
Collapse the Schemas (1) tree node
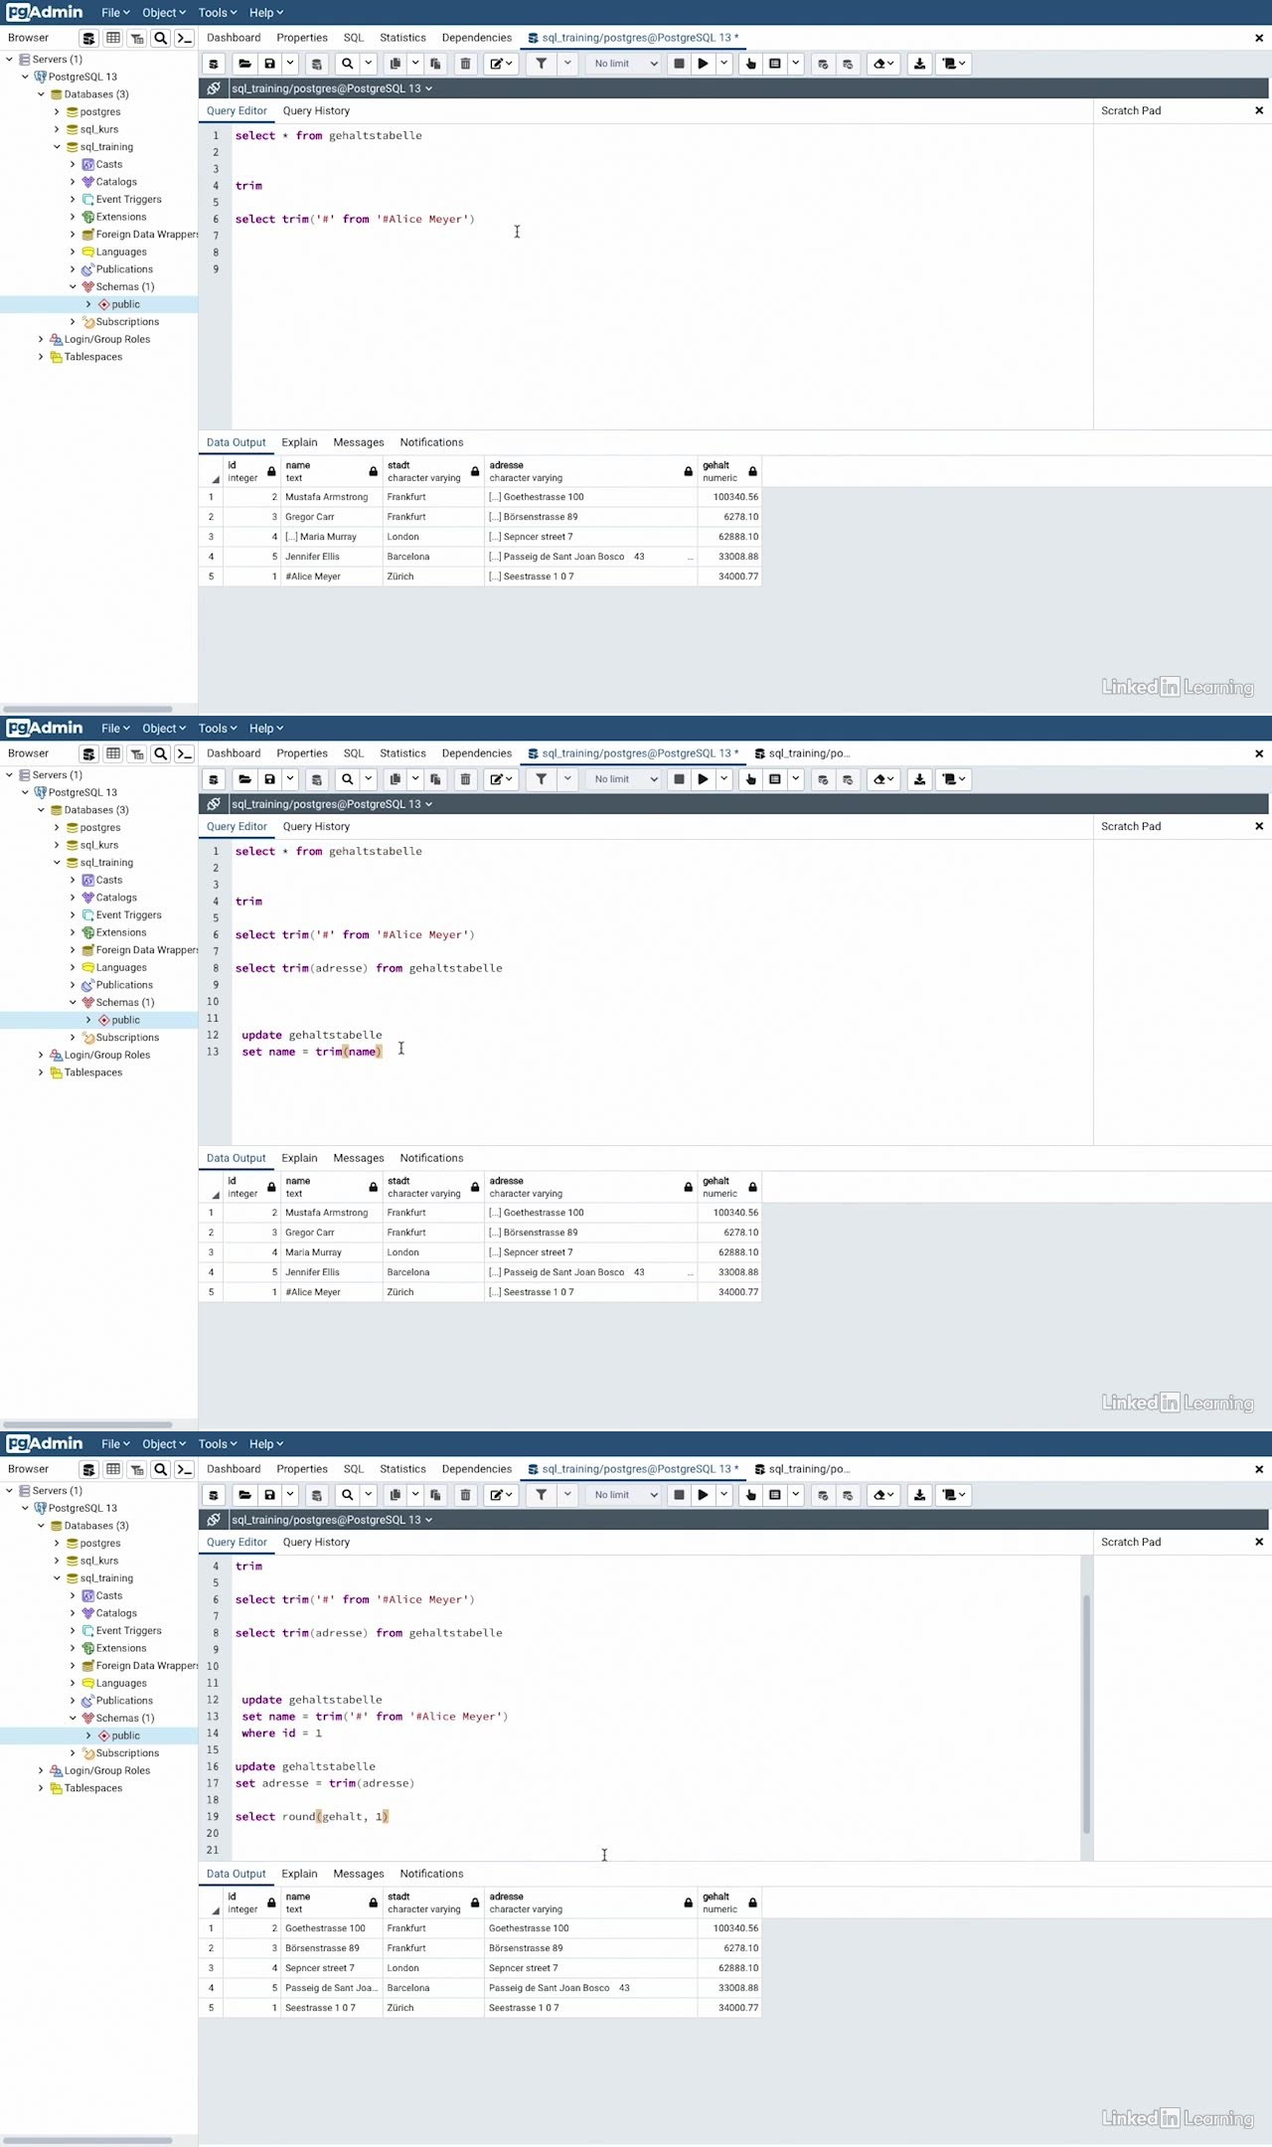point(73,287)
